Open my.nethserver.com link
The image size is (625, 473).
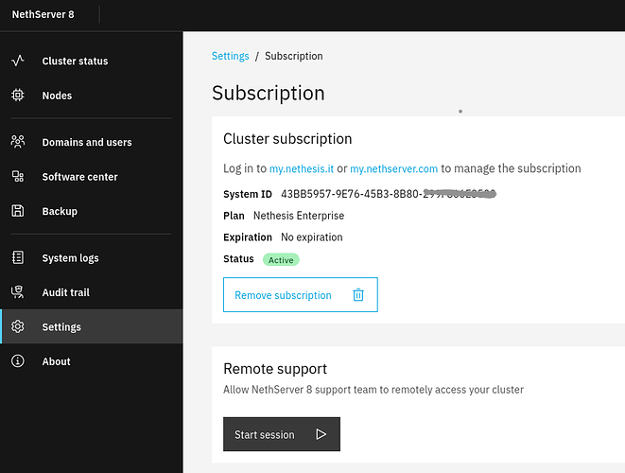point(393,168)
